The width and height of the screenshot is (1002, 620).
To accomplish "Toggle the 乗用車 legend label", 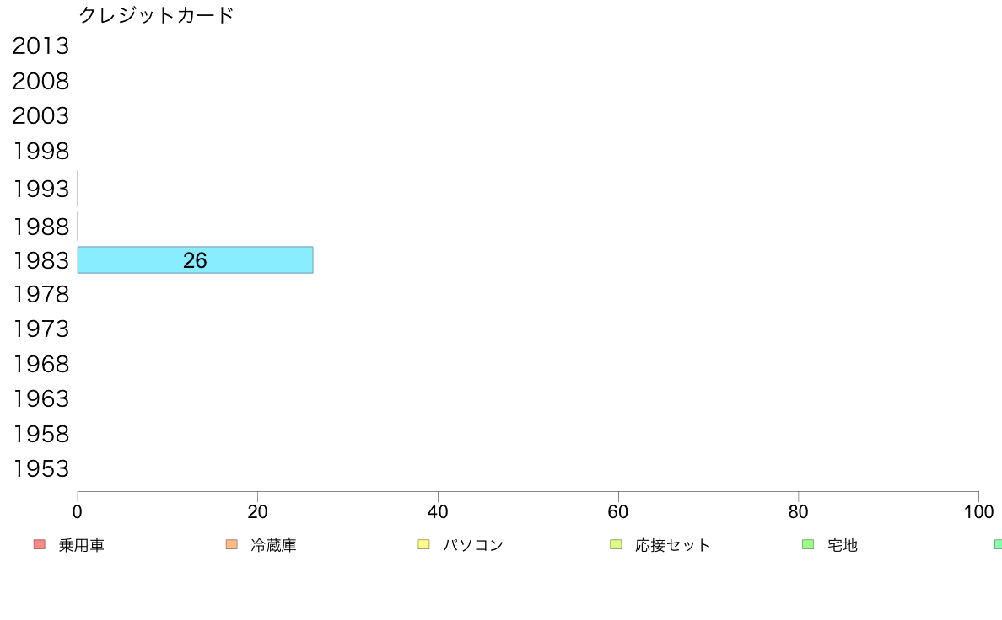I will (81, 545).
